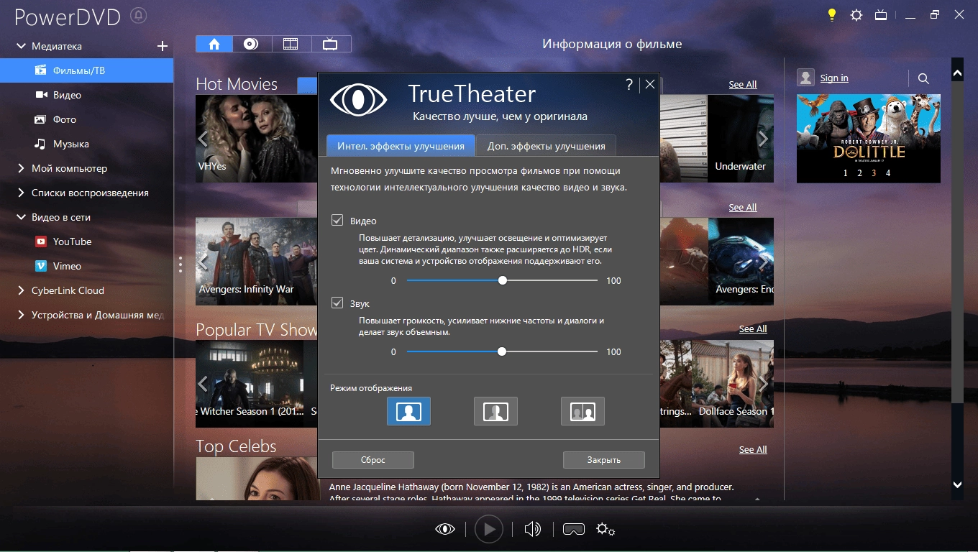Screen dimensions: 978x552
Task: Expand CyberLink Cloud section
Action: tap(21, 290)
